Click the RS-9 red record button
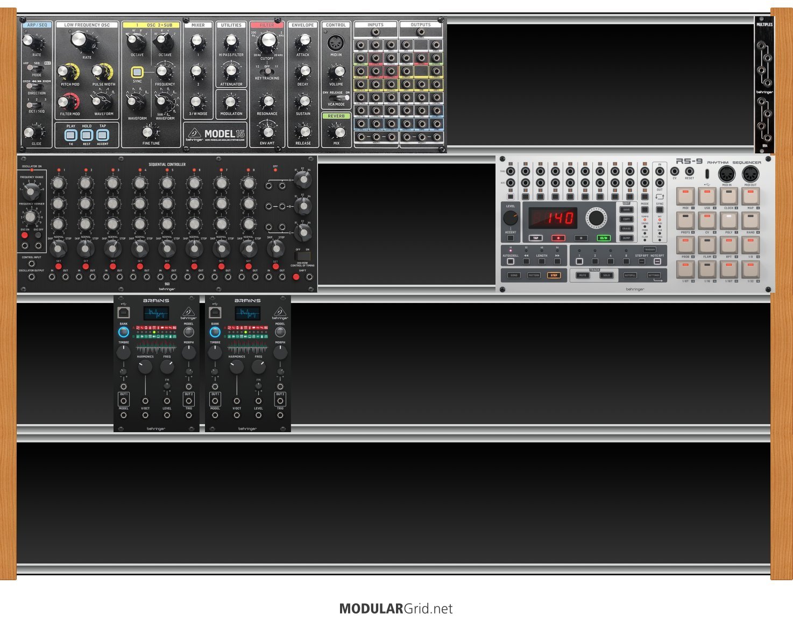The width and height of the screenshot is (793, 620). [x=558, y=238]
